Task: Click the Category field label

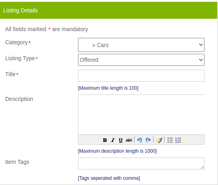Action: tap(17, 42)
